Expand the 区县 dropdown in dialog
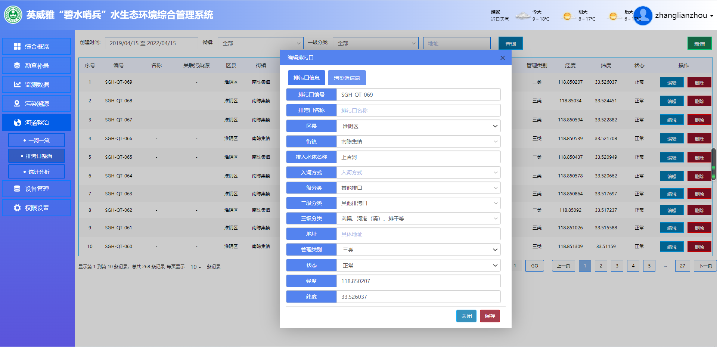The height and width of the screenshot is (347, 717). (x=418, y=126)
